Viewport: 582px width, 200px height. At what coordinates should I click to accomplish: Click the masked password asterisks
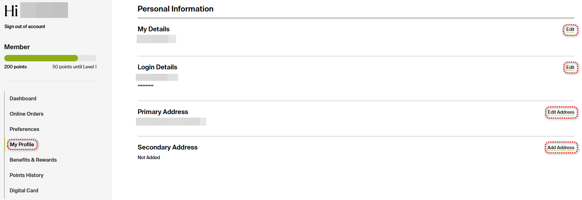(x=145, y=86)
